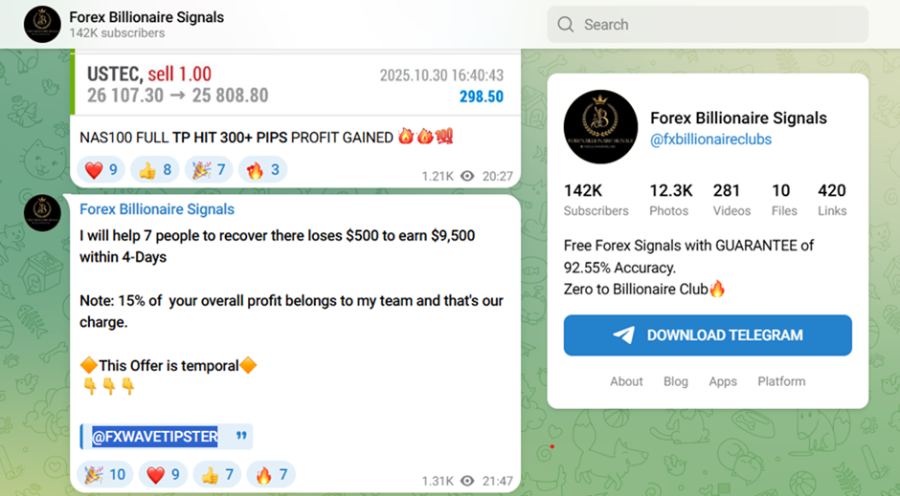Toggle the heart reaction with 9 on the NAS100 post
Screen dimensions: 900x496
click(101, 169)
